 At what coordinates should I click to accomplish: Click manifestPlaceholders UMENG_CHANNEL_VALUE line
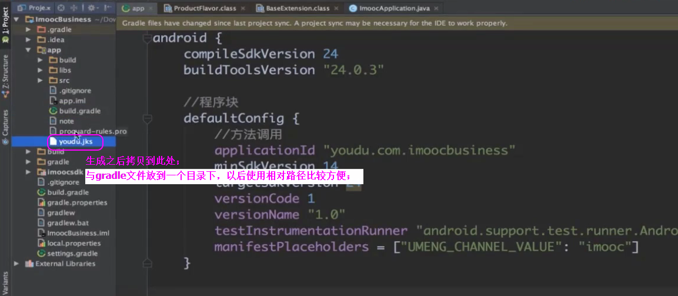coord(427,247)
